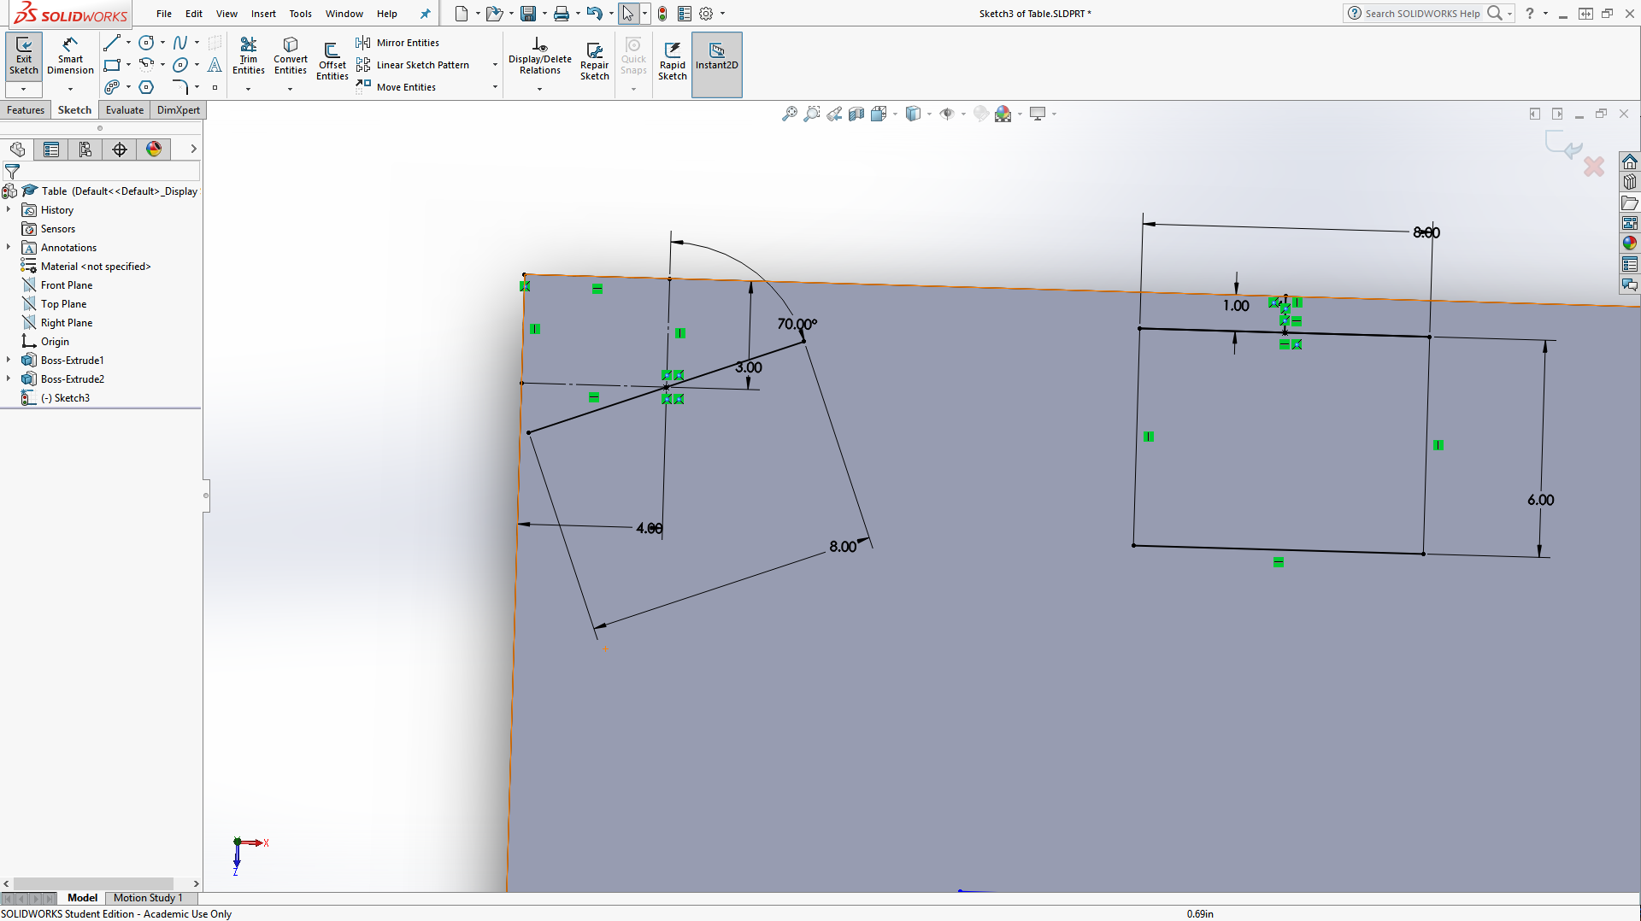Expand the Annotations tree node

click(x=9, y=247)
